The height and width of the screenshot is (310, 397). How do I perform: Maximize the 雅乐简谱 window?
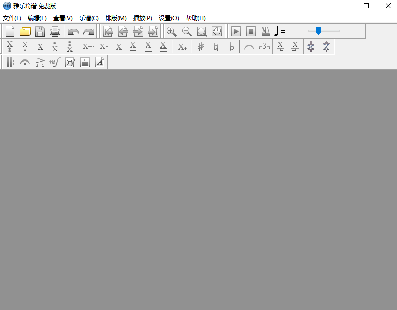coord(366,6)
